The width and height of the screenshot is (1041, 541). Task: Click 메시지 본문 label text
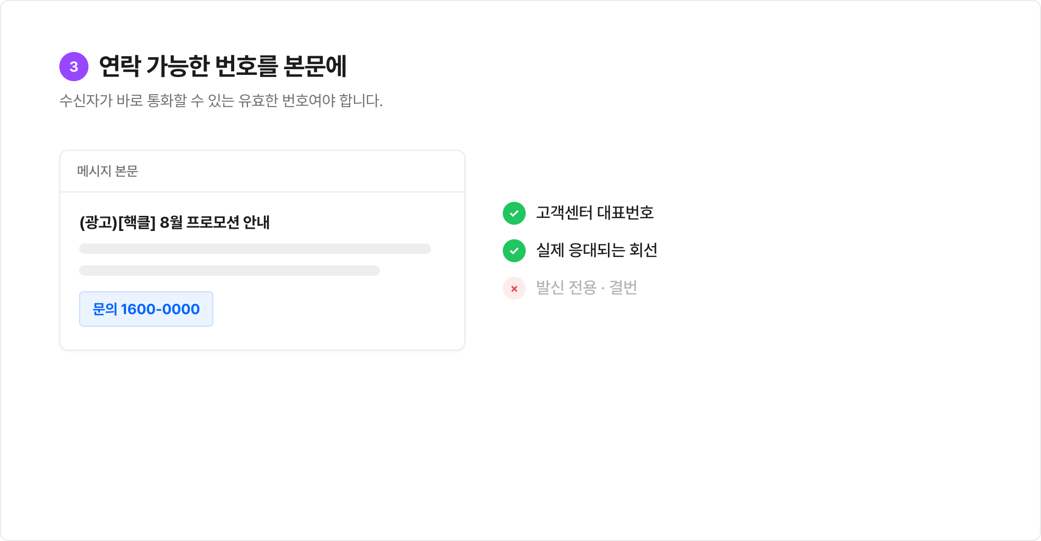(x=108, y=171)
